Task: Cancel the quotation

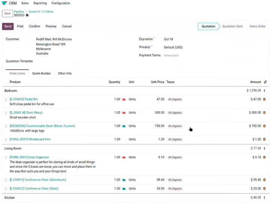Action: coord(67,26)
